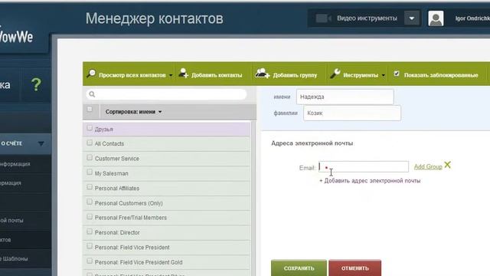Image resolution: width=490 pixels, height=276 pixels.
Task: Select the Customer Service row
Action: (167, 159)
